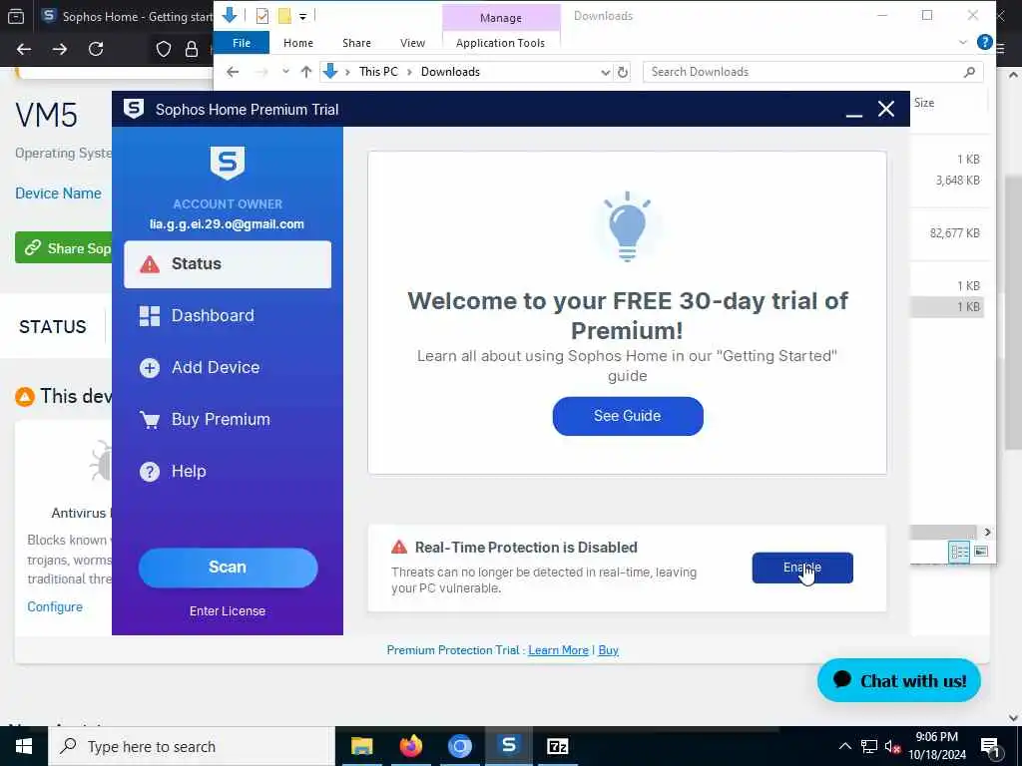Go back in the browser
The image size is (1022, 766).
coord(24,49)
